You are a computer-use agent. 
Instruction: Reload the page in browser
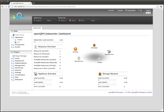9,7
